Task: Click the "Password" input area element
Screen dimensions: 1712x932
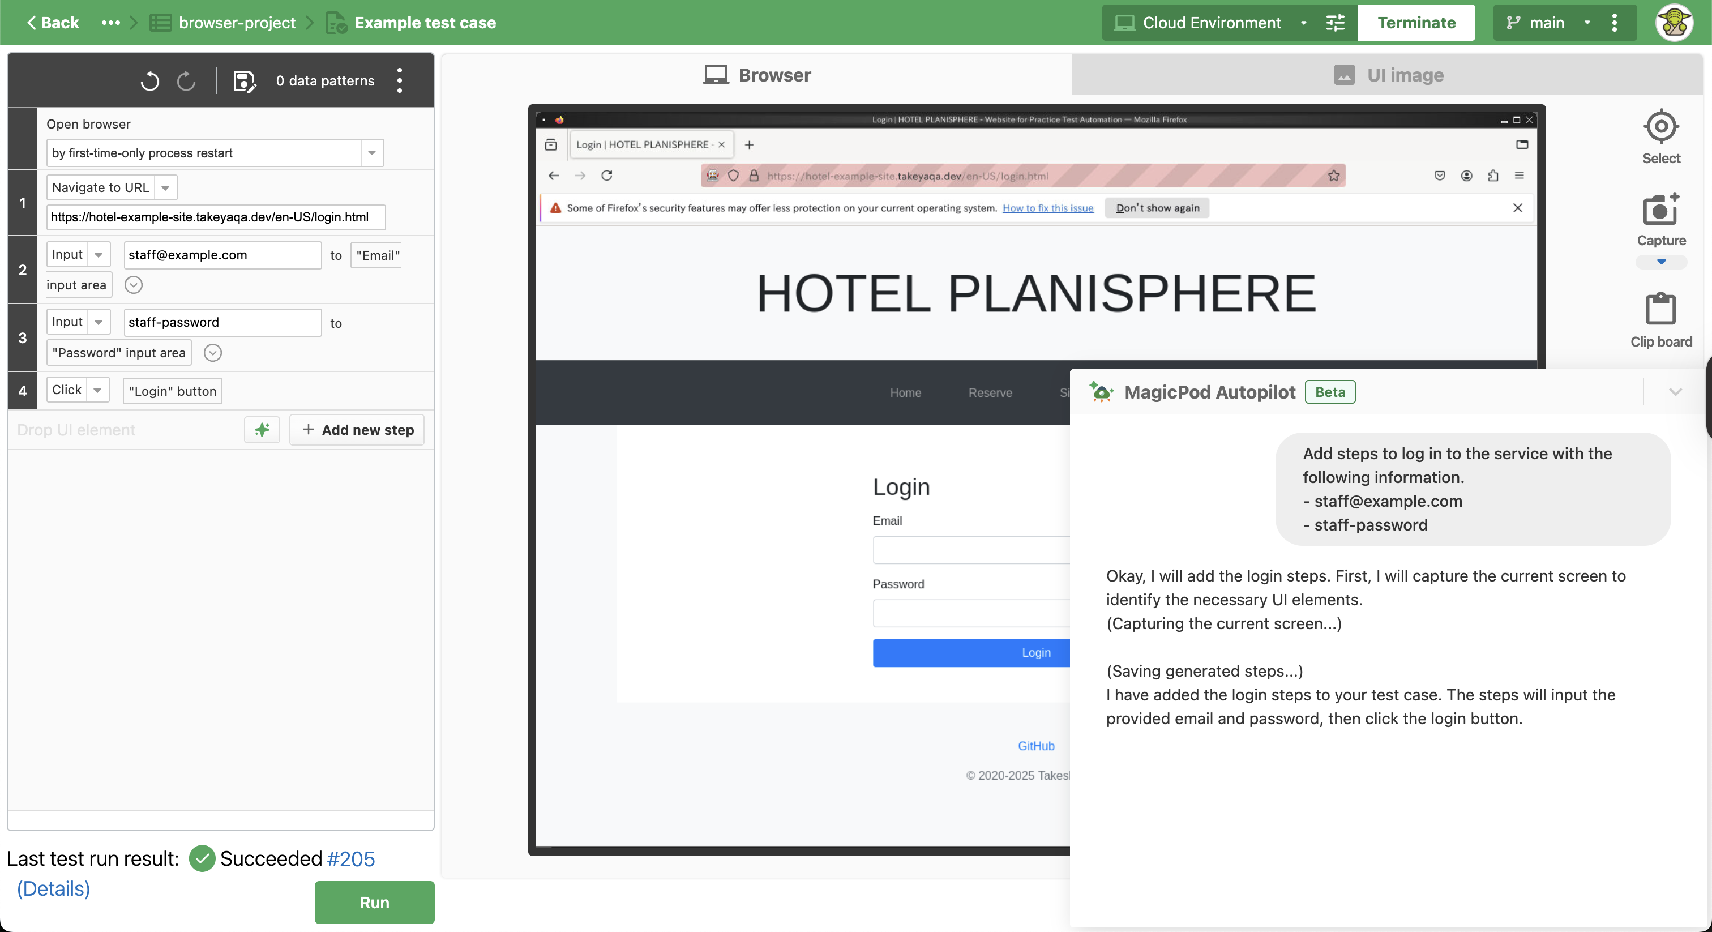Action: (x=119, y=353)
